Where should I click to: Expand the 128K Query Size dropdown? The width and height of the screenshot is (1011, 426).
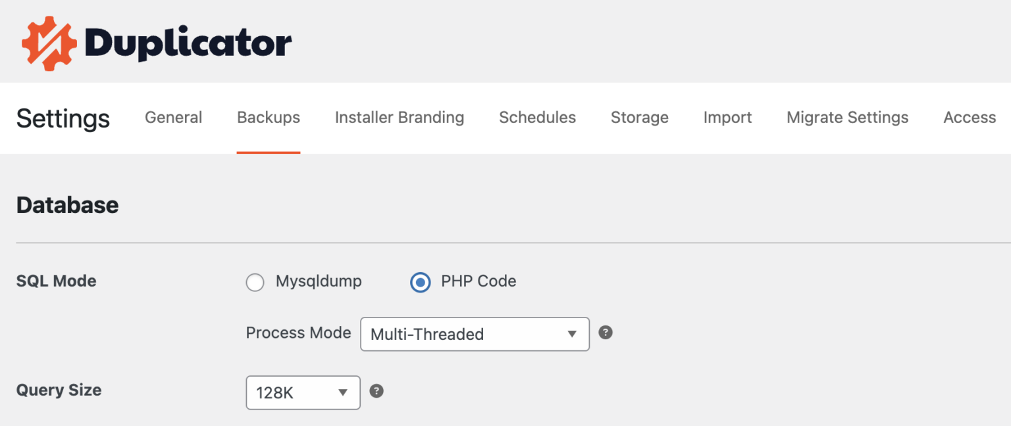pyautogui.click(x=303, y=392)
